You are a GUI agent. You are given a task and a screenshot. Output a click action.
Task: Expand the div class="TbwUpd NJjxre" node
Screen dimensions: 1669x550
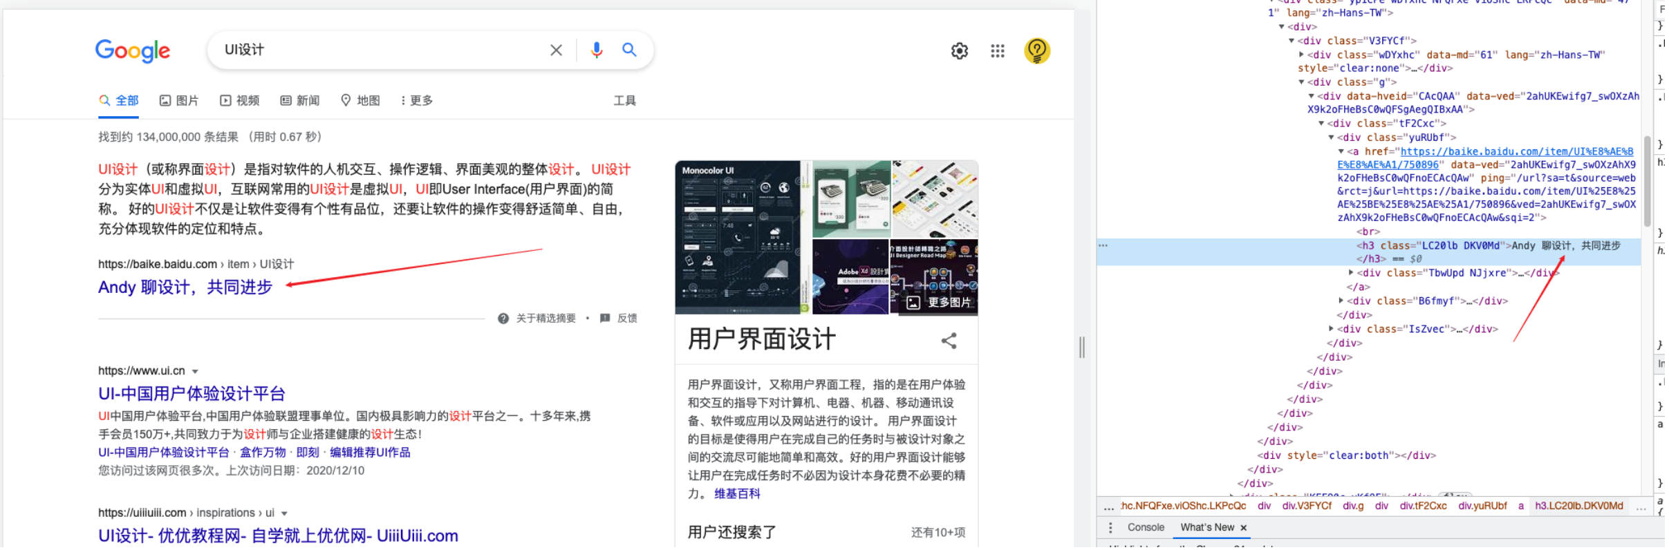click(x=1351, y=273)
